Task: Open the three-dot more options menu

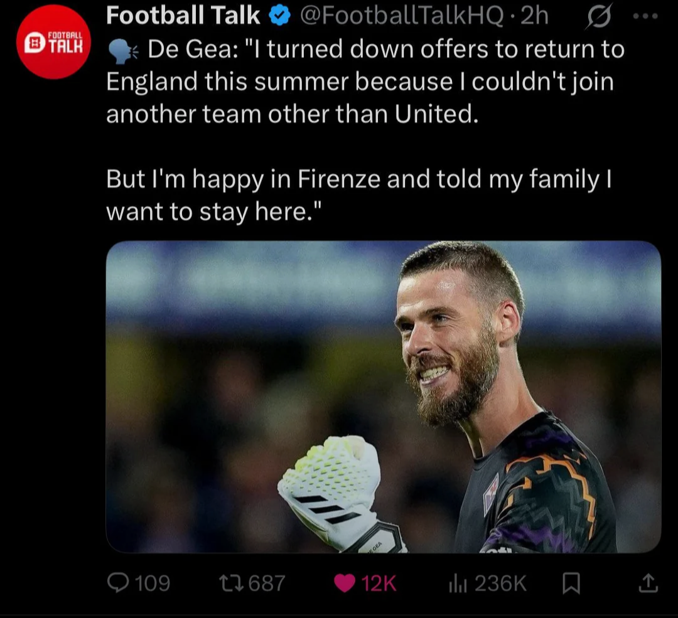Action: [645, 16]
